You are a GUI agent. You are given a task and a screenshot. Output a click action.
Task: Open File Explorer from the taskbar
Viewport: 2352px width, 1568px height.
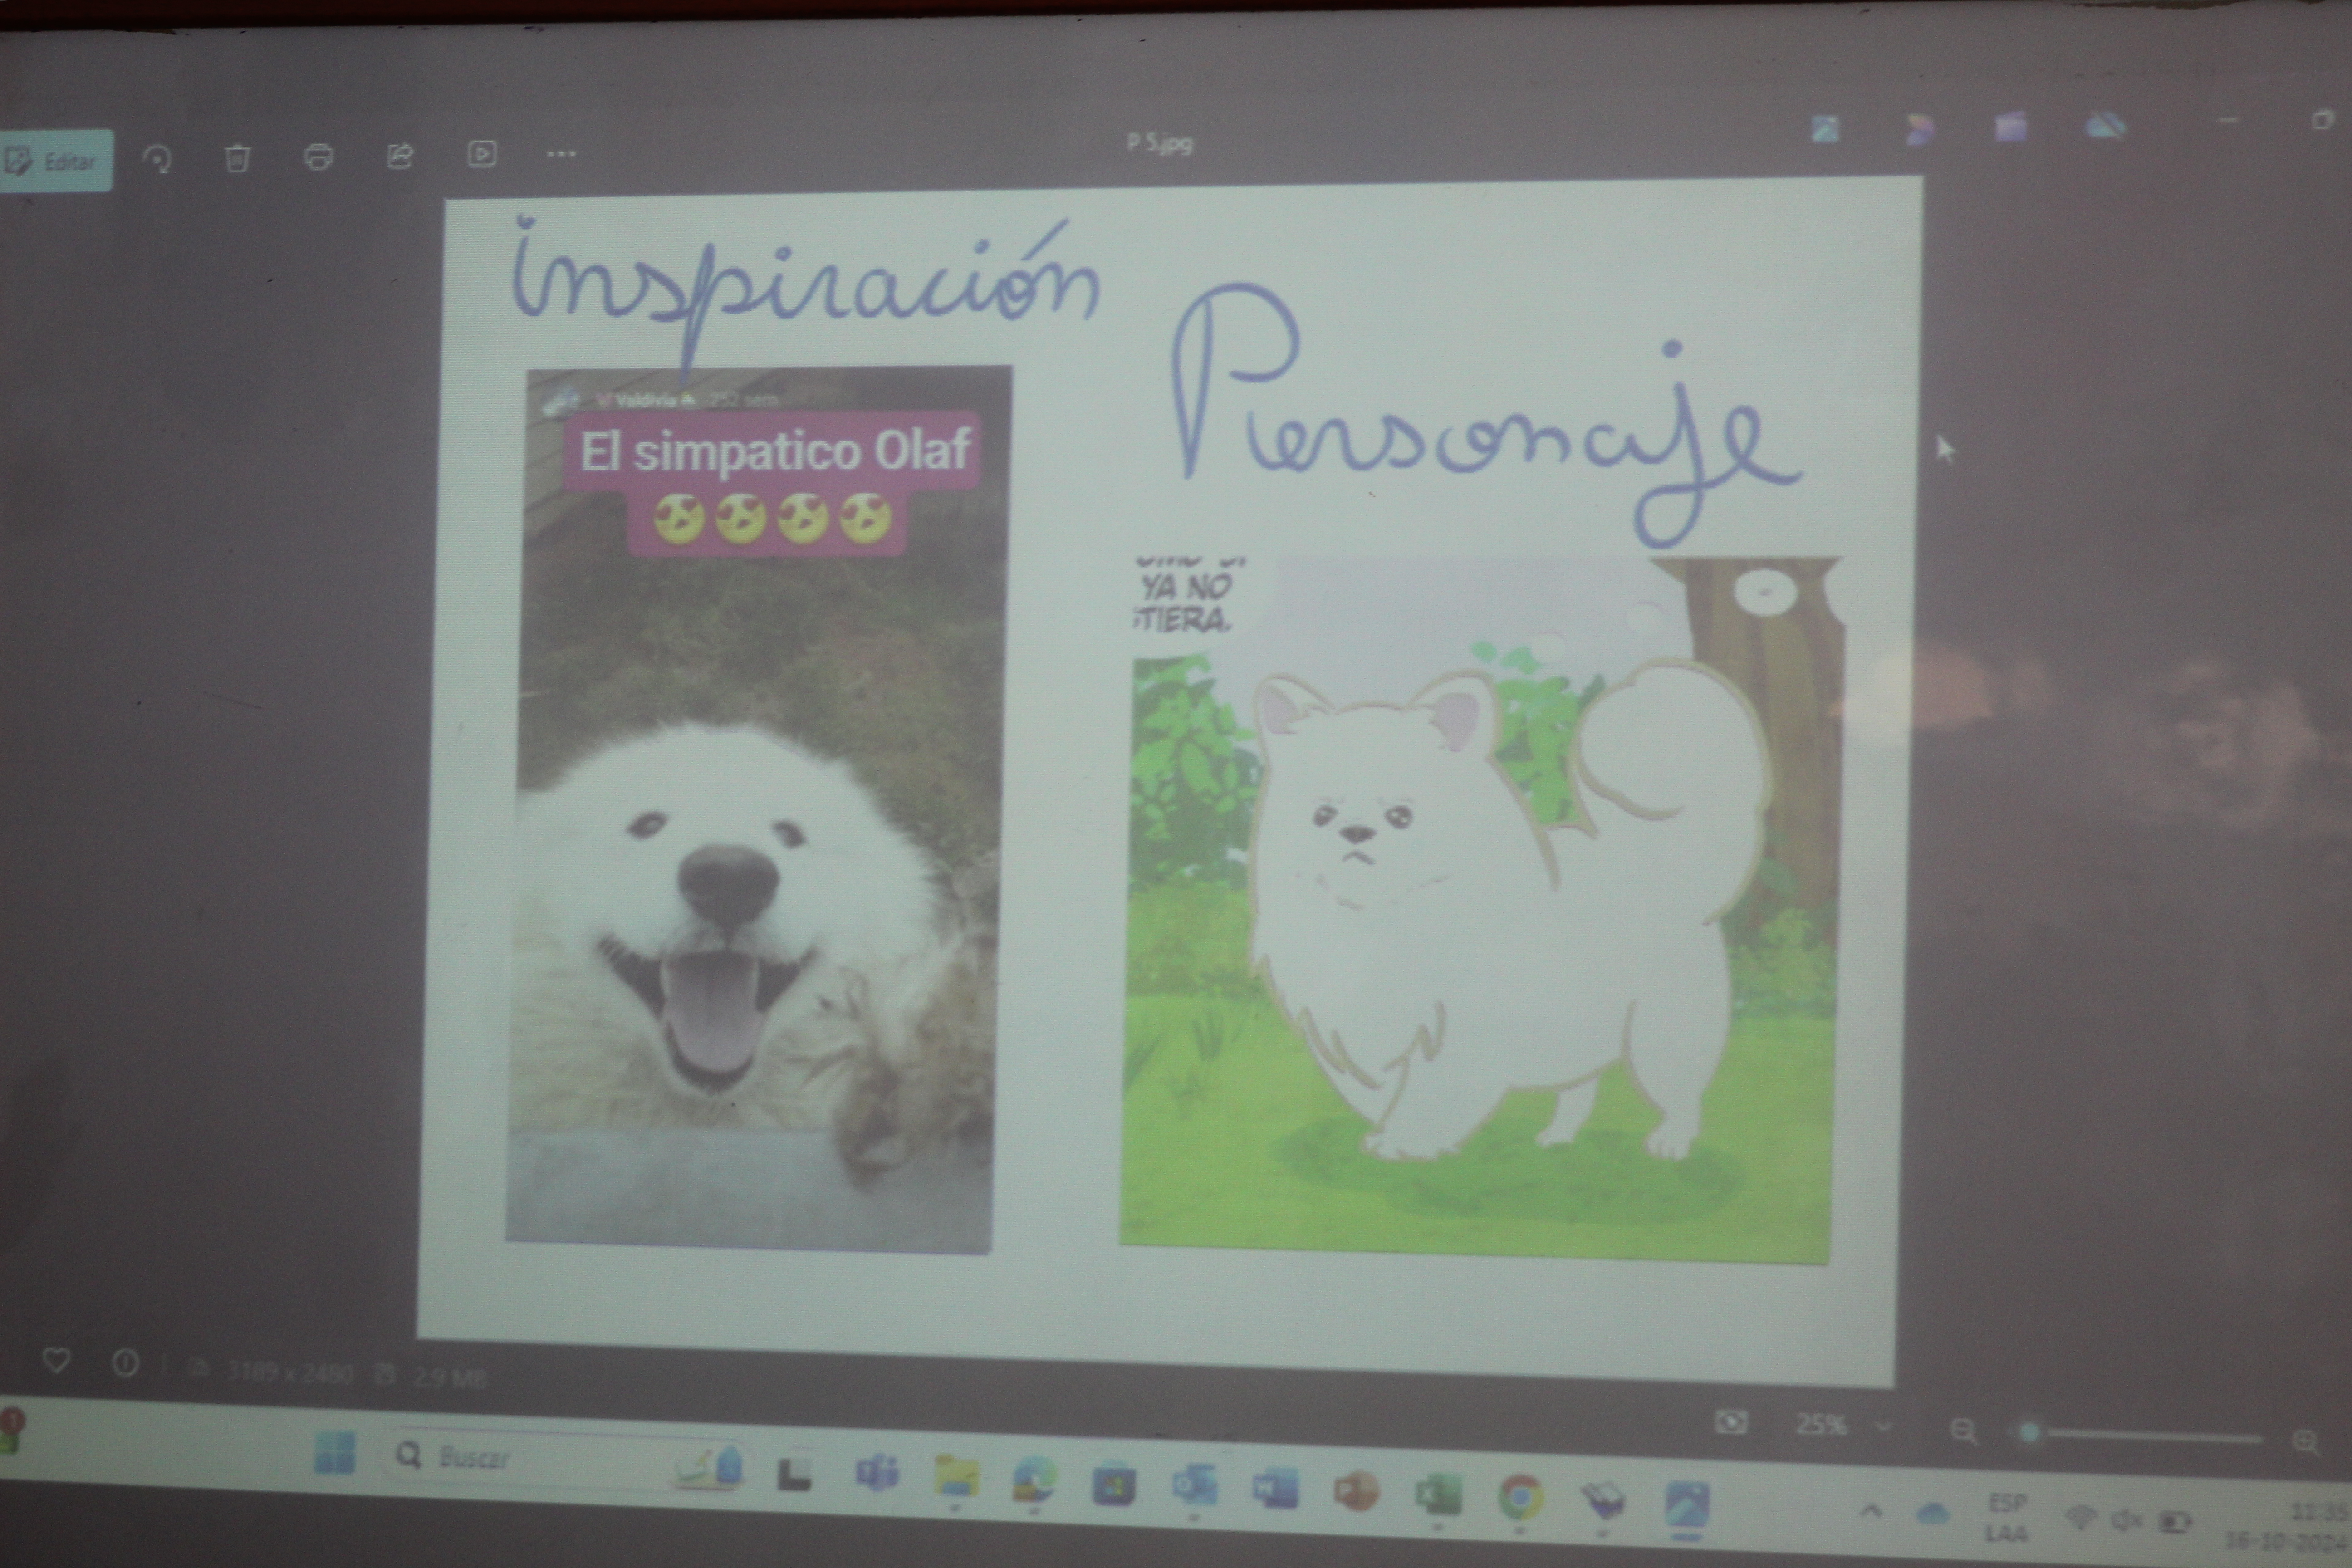[x=956, y=1476]
